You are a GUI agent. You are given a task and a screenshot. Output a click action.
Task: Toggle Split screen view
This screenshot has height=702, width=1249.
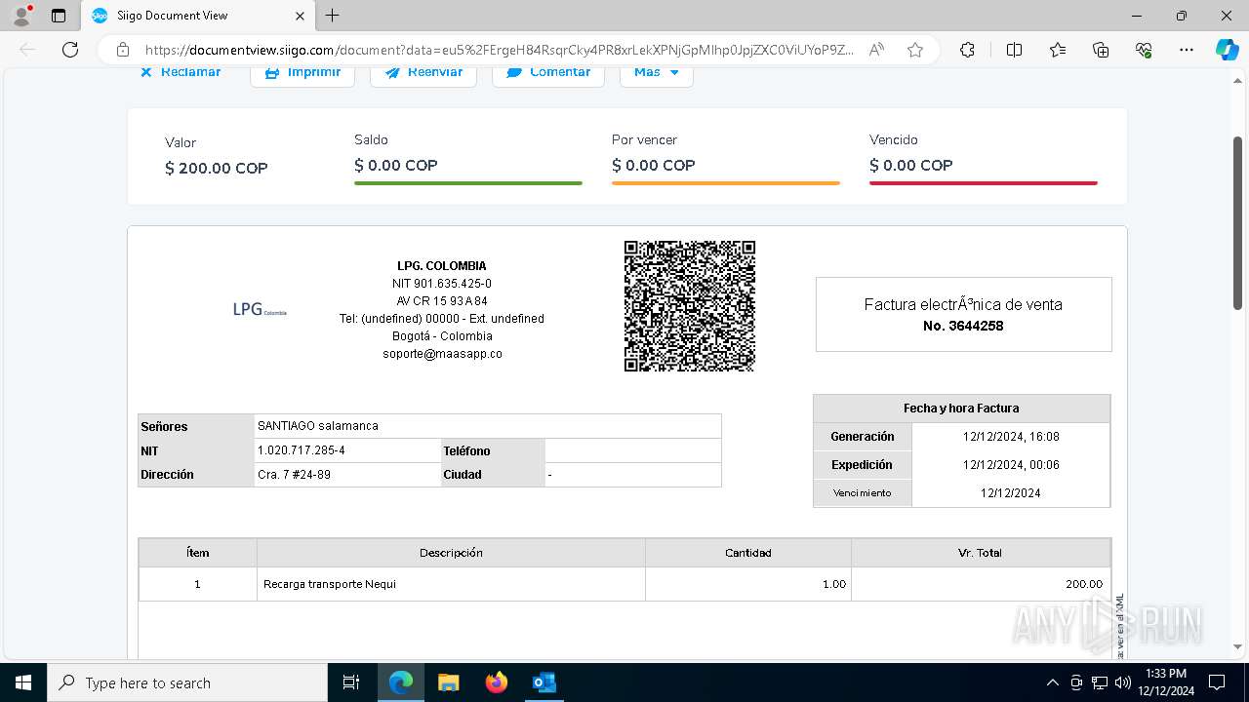(x=1014, y=50)
